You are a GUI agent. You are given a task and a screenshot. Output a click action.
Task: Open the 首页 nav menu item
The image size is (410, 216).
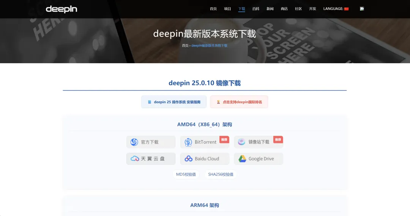tap(213, 9)
